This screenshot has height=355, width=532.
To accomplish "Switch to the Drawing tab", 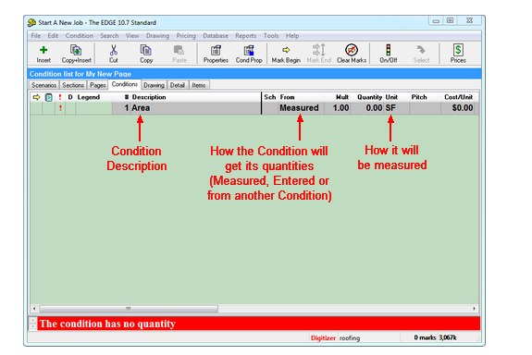I will [154, 85].
